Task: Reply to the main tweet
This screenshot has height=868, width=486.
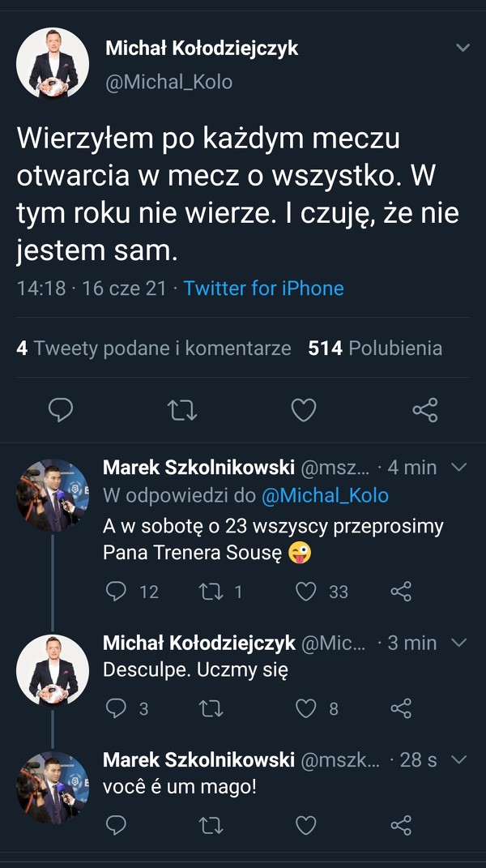Action: tap(61, 411)
